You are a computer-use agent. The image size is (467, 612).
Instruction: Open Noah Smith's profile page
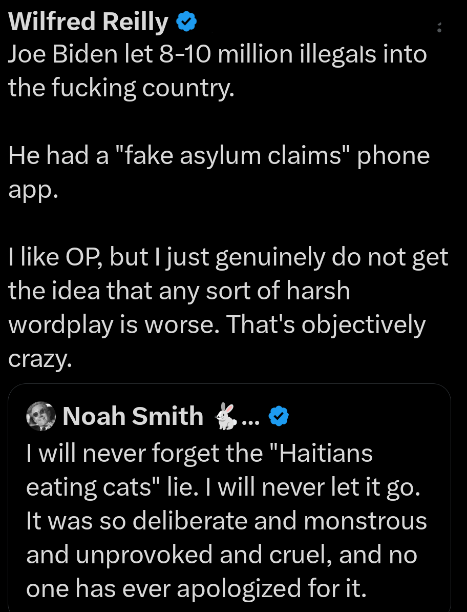coord(132,416)
